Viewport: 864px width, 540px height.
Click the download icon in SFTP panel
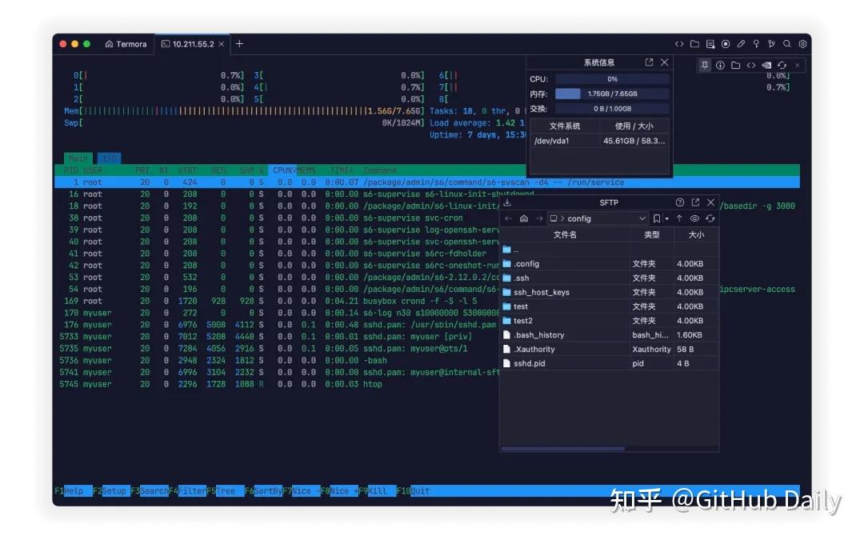[507, 202]
